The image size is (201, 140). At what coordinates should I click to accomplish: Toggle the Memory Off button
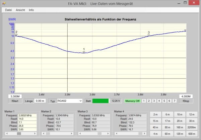click(132, 101)
